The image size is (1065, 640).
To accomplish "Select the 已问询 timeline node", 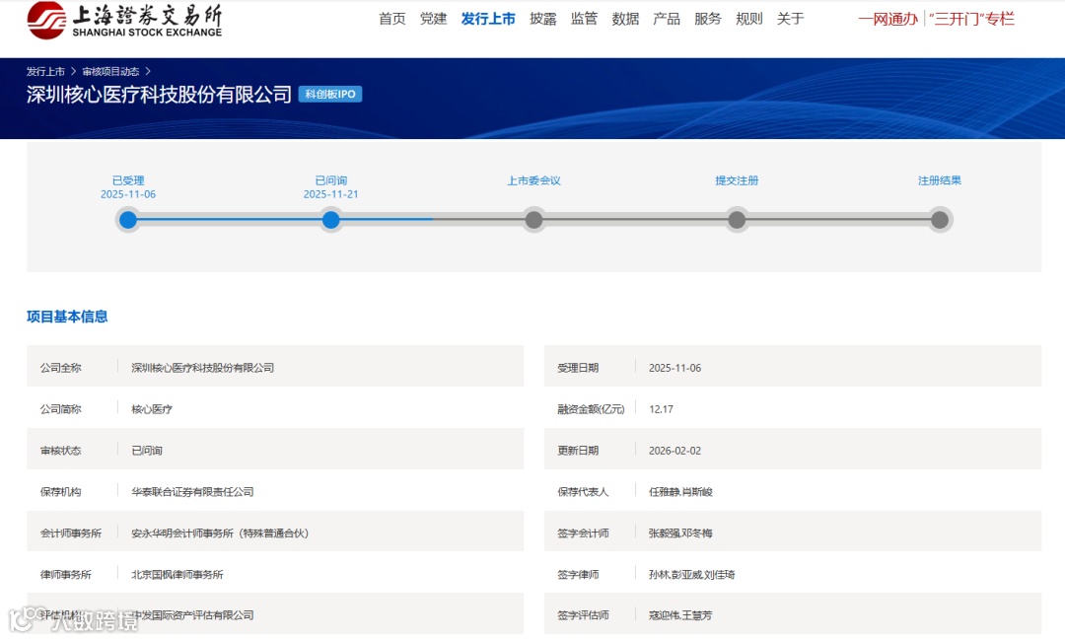I will [330, 220].
